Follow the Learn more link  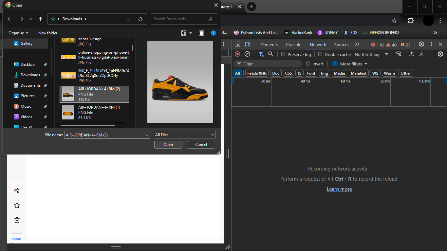[x=339, y=189]
